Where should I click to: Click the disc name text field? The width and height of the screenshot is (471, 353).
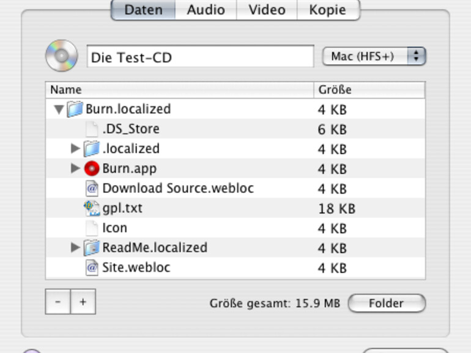click(x=200, y=57)
